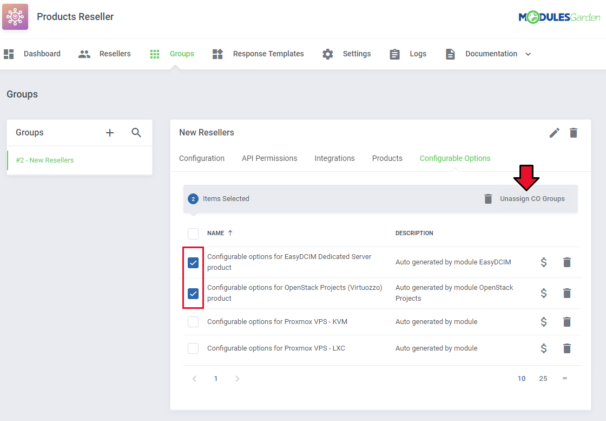Delete Proxmox VPS - LXC options row
The height and width of the screenshot is (421, 606).
coord(567,348)
